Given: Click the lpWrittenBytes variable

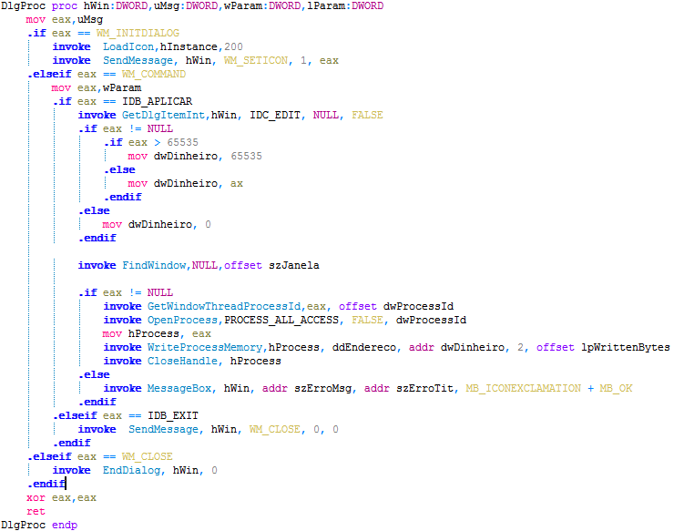Looking at the screenshot, I should (x=625, y=347).
